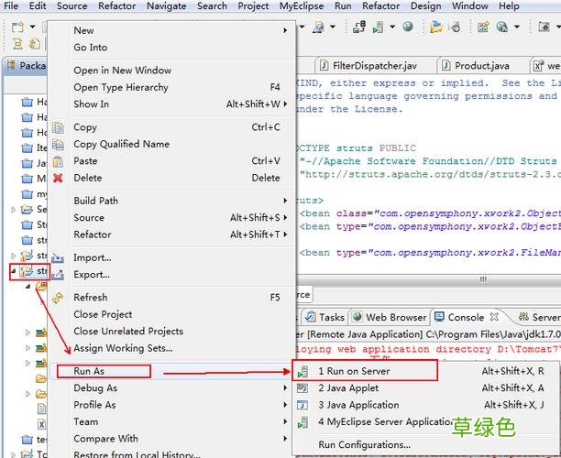Switch to the Servers view tab
This screenshot has height=458, width=561.
539,317
